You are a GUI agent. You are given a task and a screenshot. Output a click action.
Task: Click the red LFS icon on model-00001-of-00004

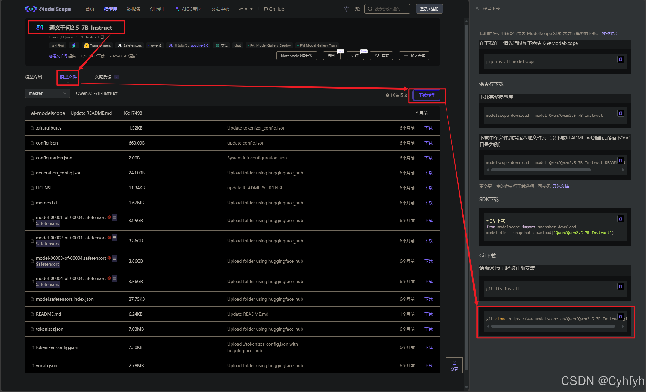(109, 217)
